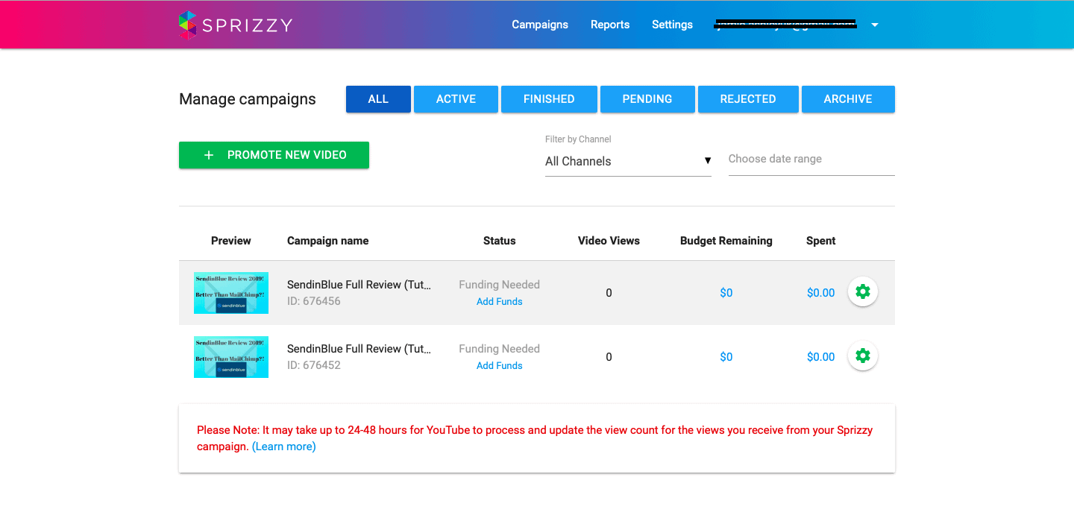The image size is (1074, 527).
Task: Click the redacted account email in header
Action: tap(785, 25)
